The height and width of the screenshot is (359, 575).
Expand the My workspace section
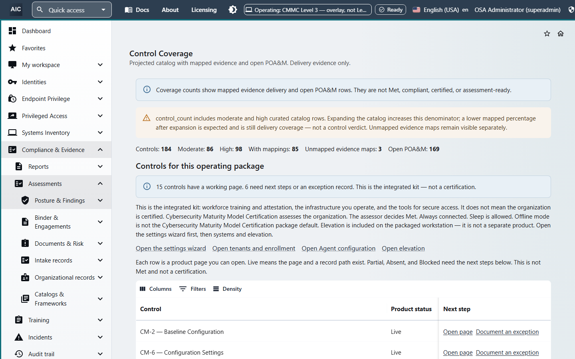tap(100, 65)
